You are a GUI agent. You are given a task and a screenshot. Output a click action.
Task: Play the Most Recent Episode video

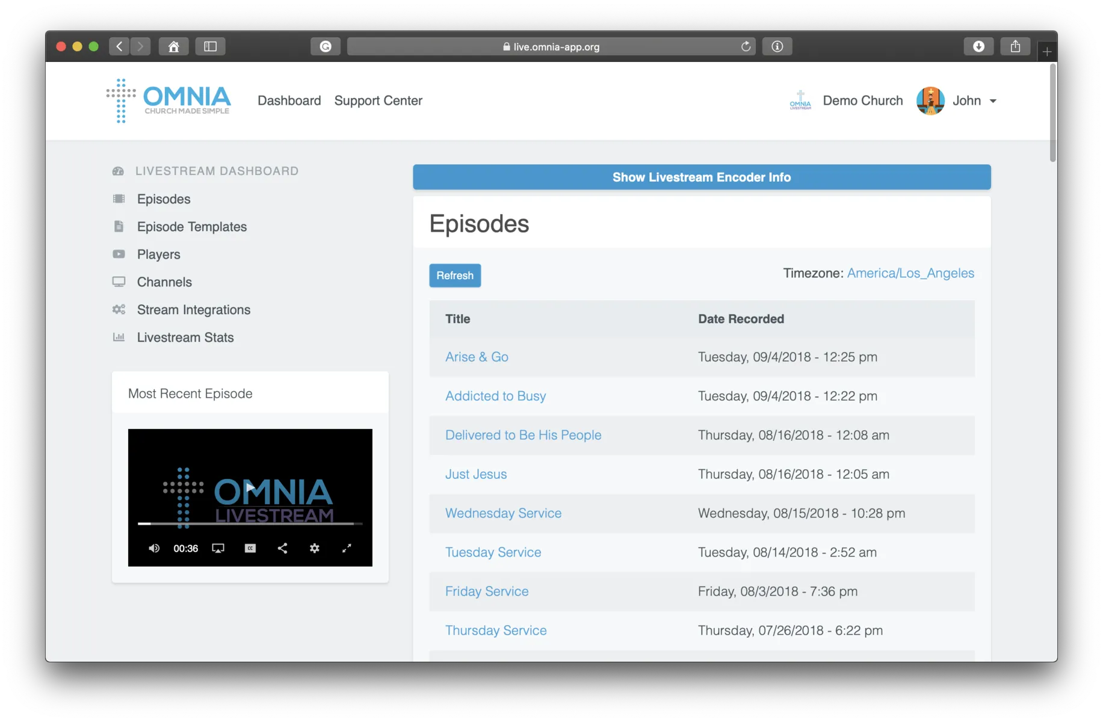coord(250,487)
